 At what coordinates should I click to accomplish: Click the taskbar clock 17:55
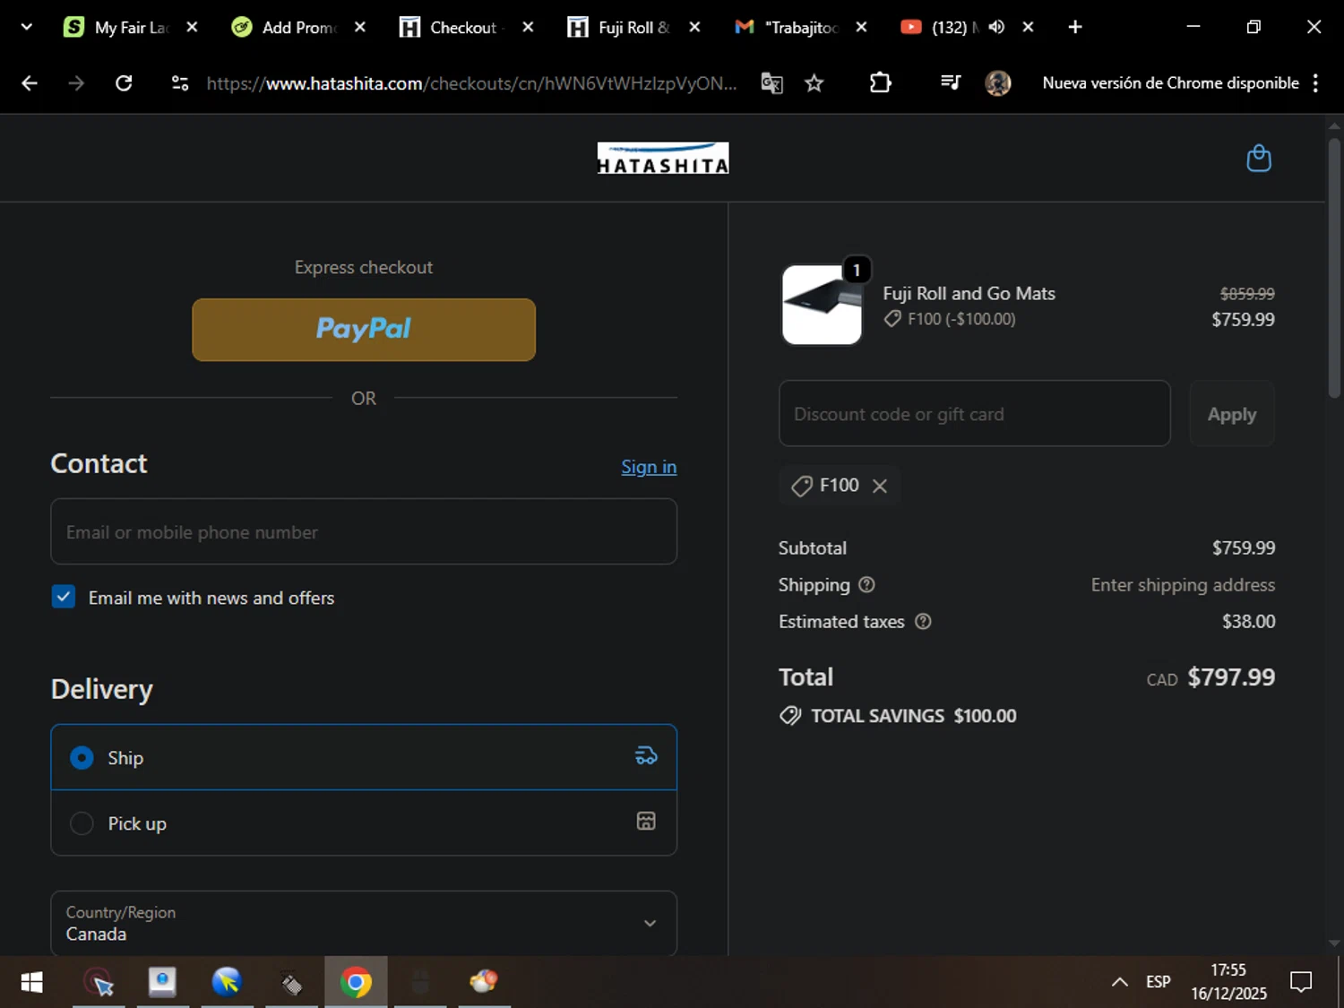coord(1228,970)
